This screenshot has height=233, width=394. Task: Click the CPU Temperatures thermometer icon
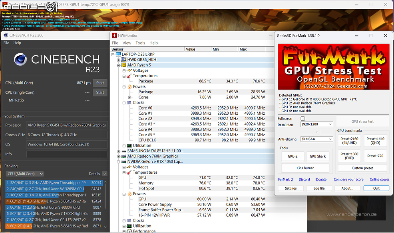[x=129, y=76]
